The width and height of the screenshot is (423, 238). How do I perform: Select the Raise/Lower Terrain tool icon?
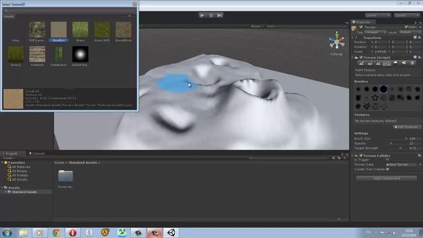point(362,63)
